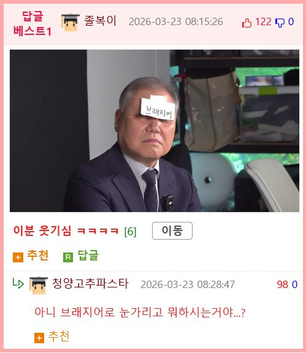Click 청양고추파스타's avatar icon
The width and height of the screenshot is (306, 353).
[39, 286]
